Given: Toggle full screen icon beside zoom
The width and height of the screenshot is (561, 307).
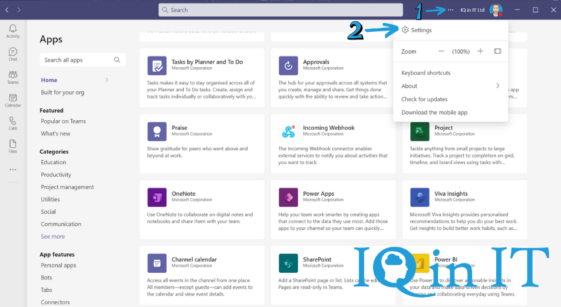Looking at the screenshot, I should (x=498, y=51).
